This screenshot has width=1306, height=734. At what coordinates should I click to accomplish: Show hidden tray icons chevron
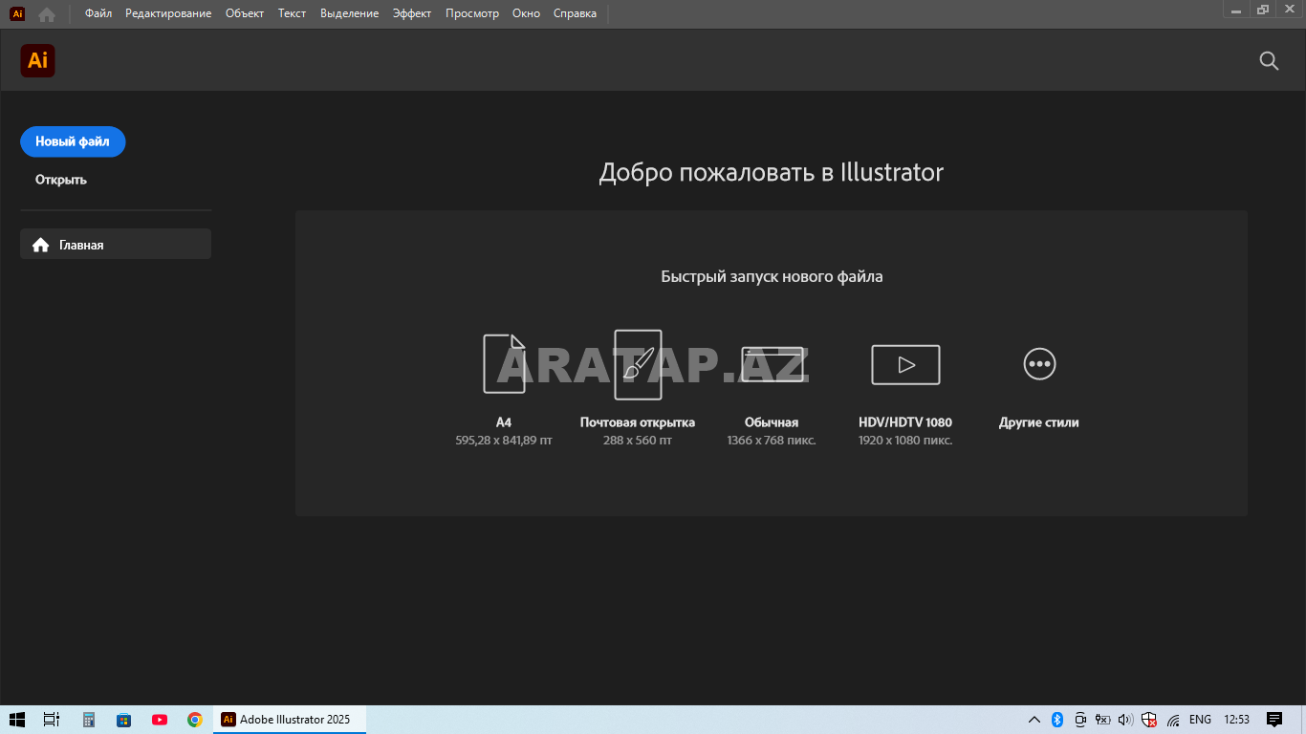click(1034, 720)
